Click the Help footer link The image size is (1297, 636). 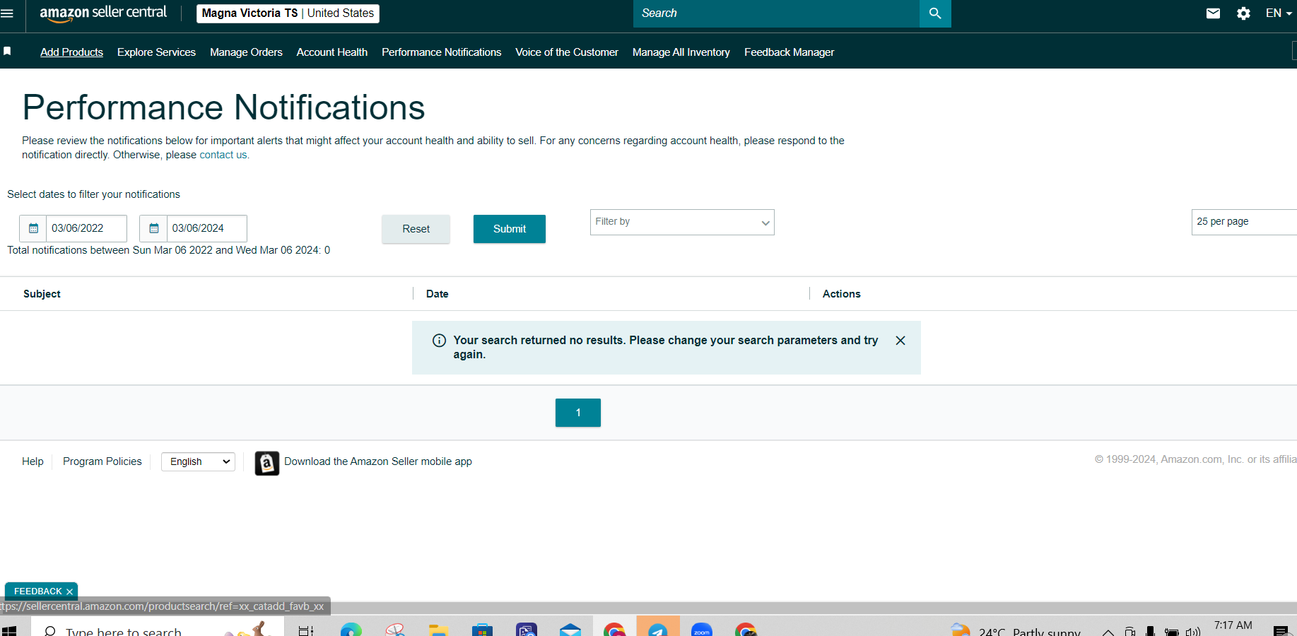[x=33, y=461]
